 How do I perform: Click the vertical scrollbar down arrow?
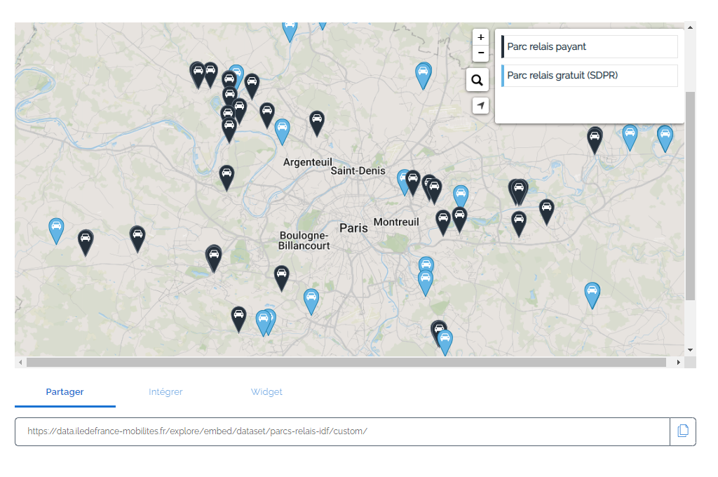(x=690, y=350)
